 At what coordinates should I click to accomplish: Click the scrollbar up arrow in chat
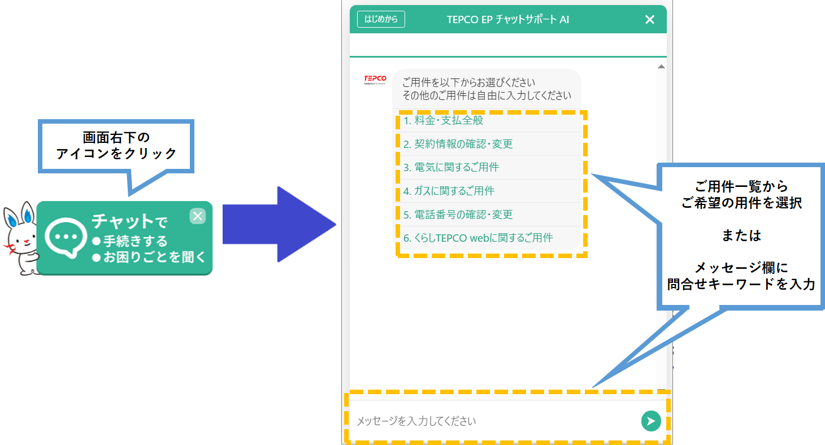(x=661, y=67)
